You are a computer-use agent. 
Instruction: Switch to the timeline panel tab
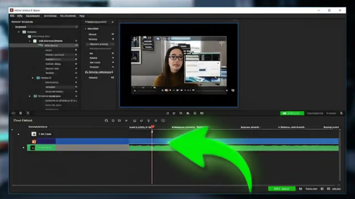coord(23,120)
